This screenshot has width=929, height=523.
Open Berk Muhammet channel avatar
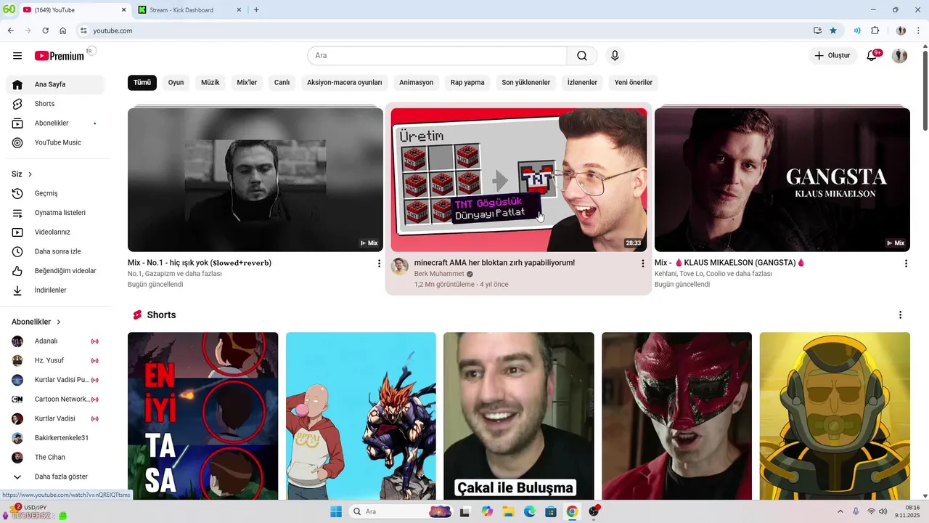click(400, 267)
